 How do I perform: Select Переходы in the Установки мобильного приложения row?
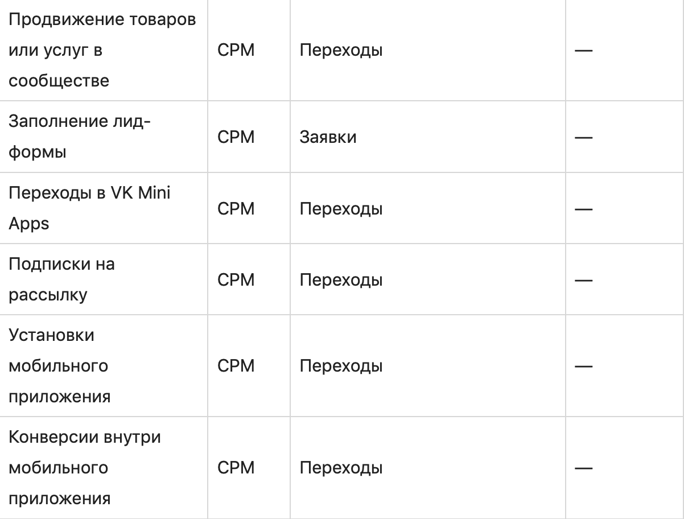pos(341,366)
